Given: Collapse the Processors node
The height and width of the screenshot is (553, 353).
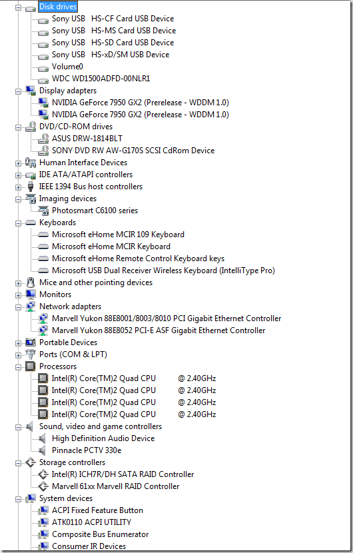Looking at the screenshot, I should pyautogui.click(x=19, y=368).
